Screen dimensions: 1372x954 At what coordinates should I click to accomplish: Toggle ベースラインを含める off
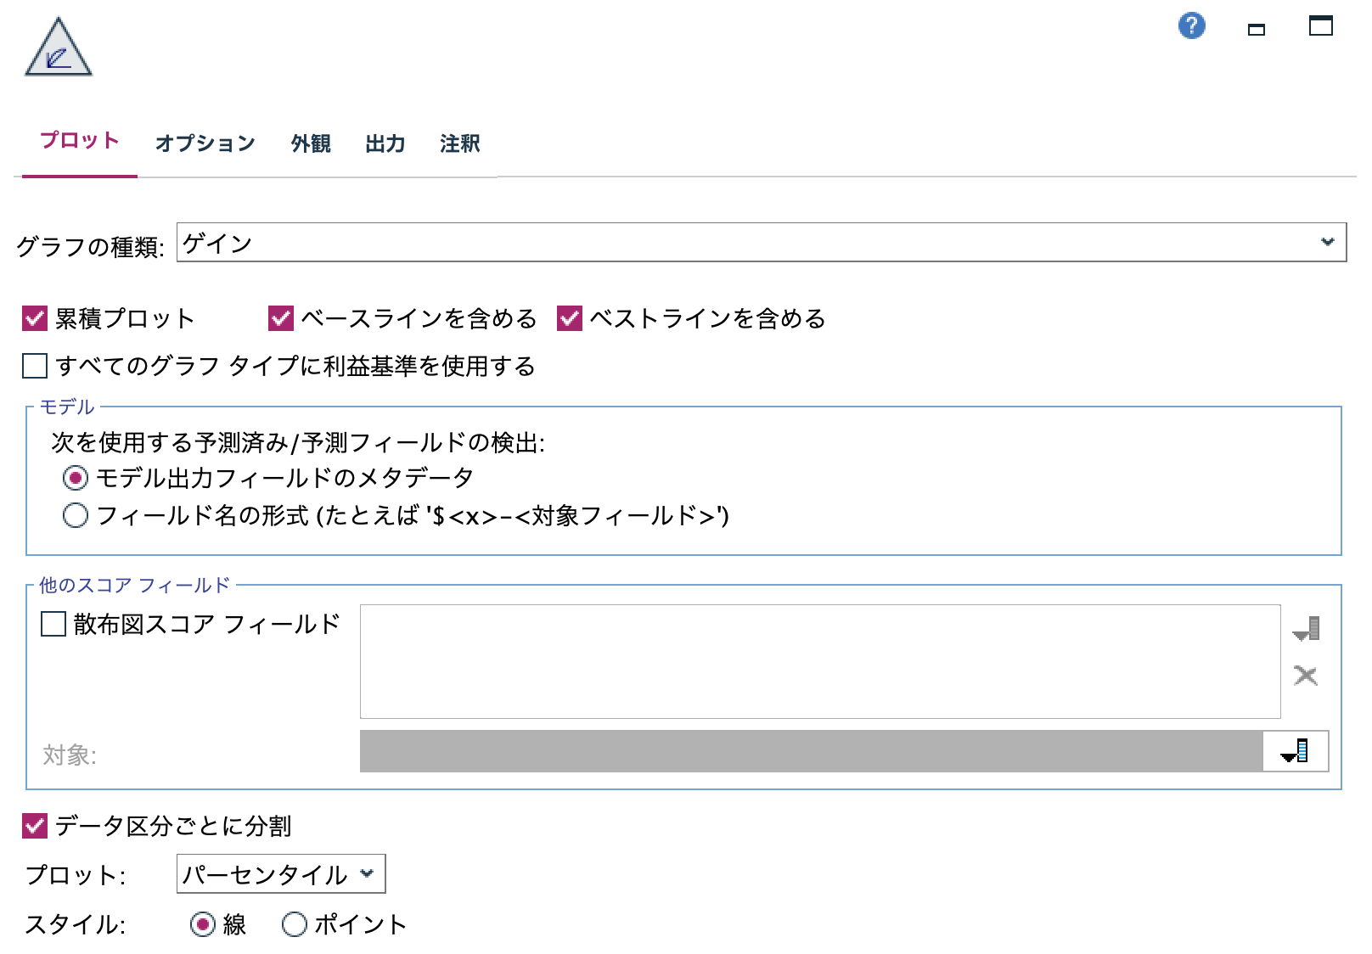(280, 319)
